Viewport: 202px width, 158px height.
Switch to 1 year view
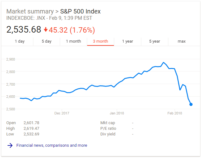click(x=127, y=41)
